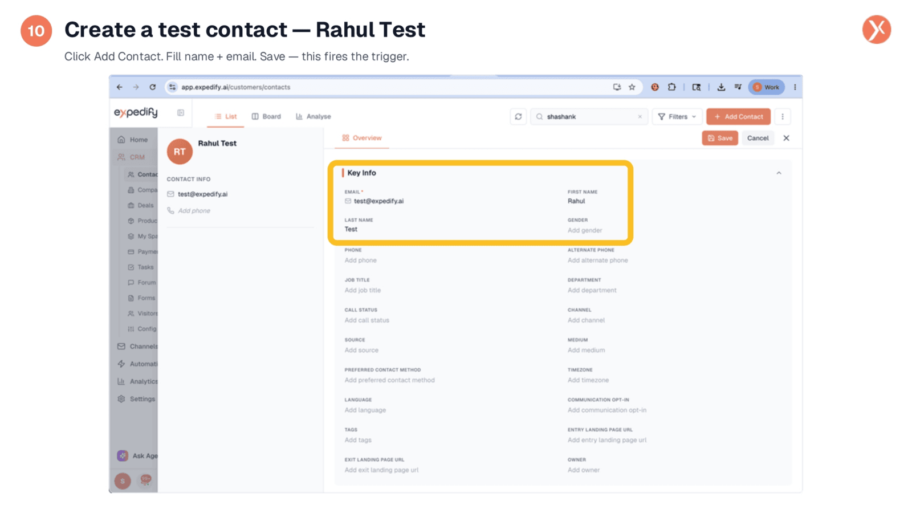This screenshot has width=912, height=513.
Task: Cancel editing the contact
Action: [x=758, y=138]
